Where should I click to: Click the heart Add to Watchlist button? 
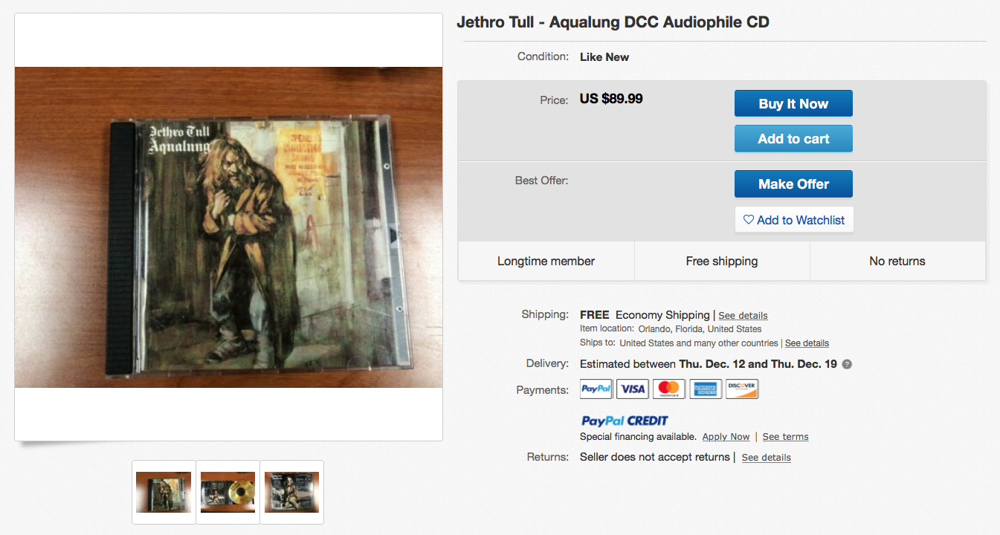click(794, 220)
